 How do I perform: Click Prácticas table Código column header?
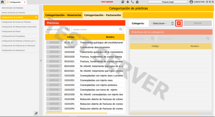[71, 37]
